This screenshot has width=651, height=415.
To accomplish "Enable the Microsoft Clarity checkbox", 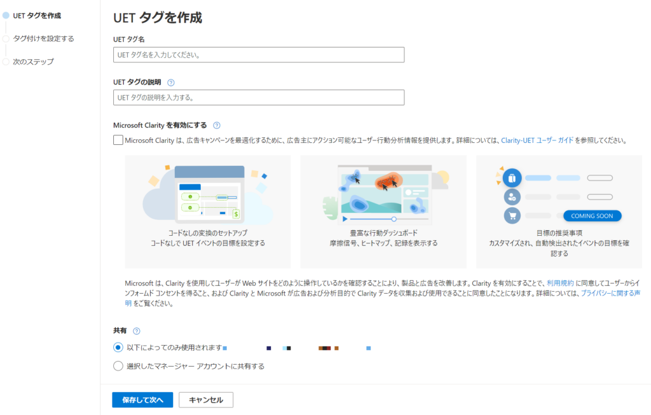I will pos(118,140).
